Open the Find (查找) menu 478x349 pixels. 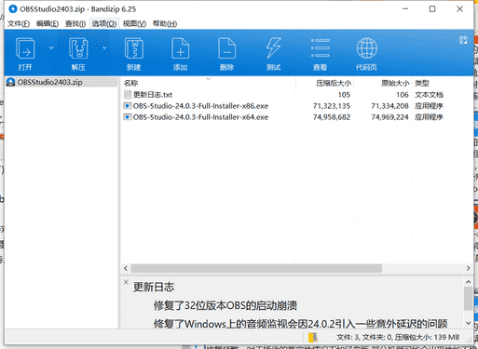pos(75,24)
